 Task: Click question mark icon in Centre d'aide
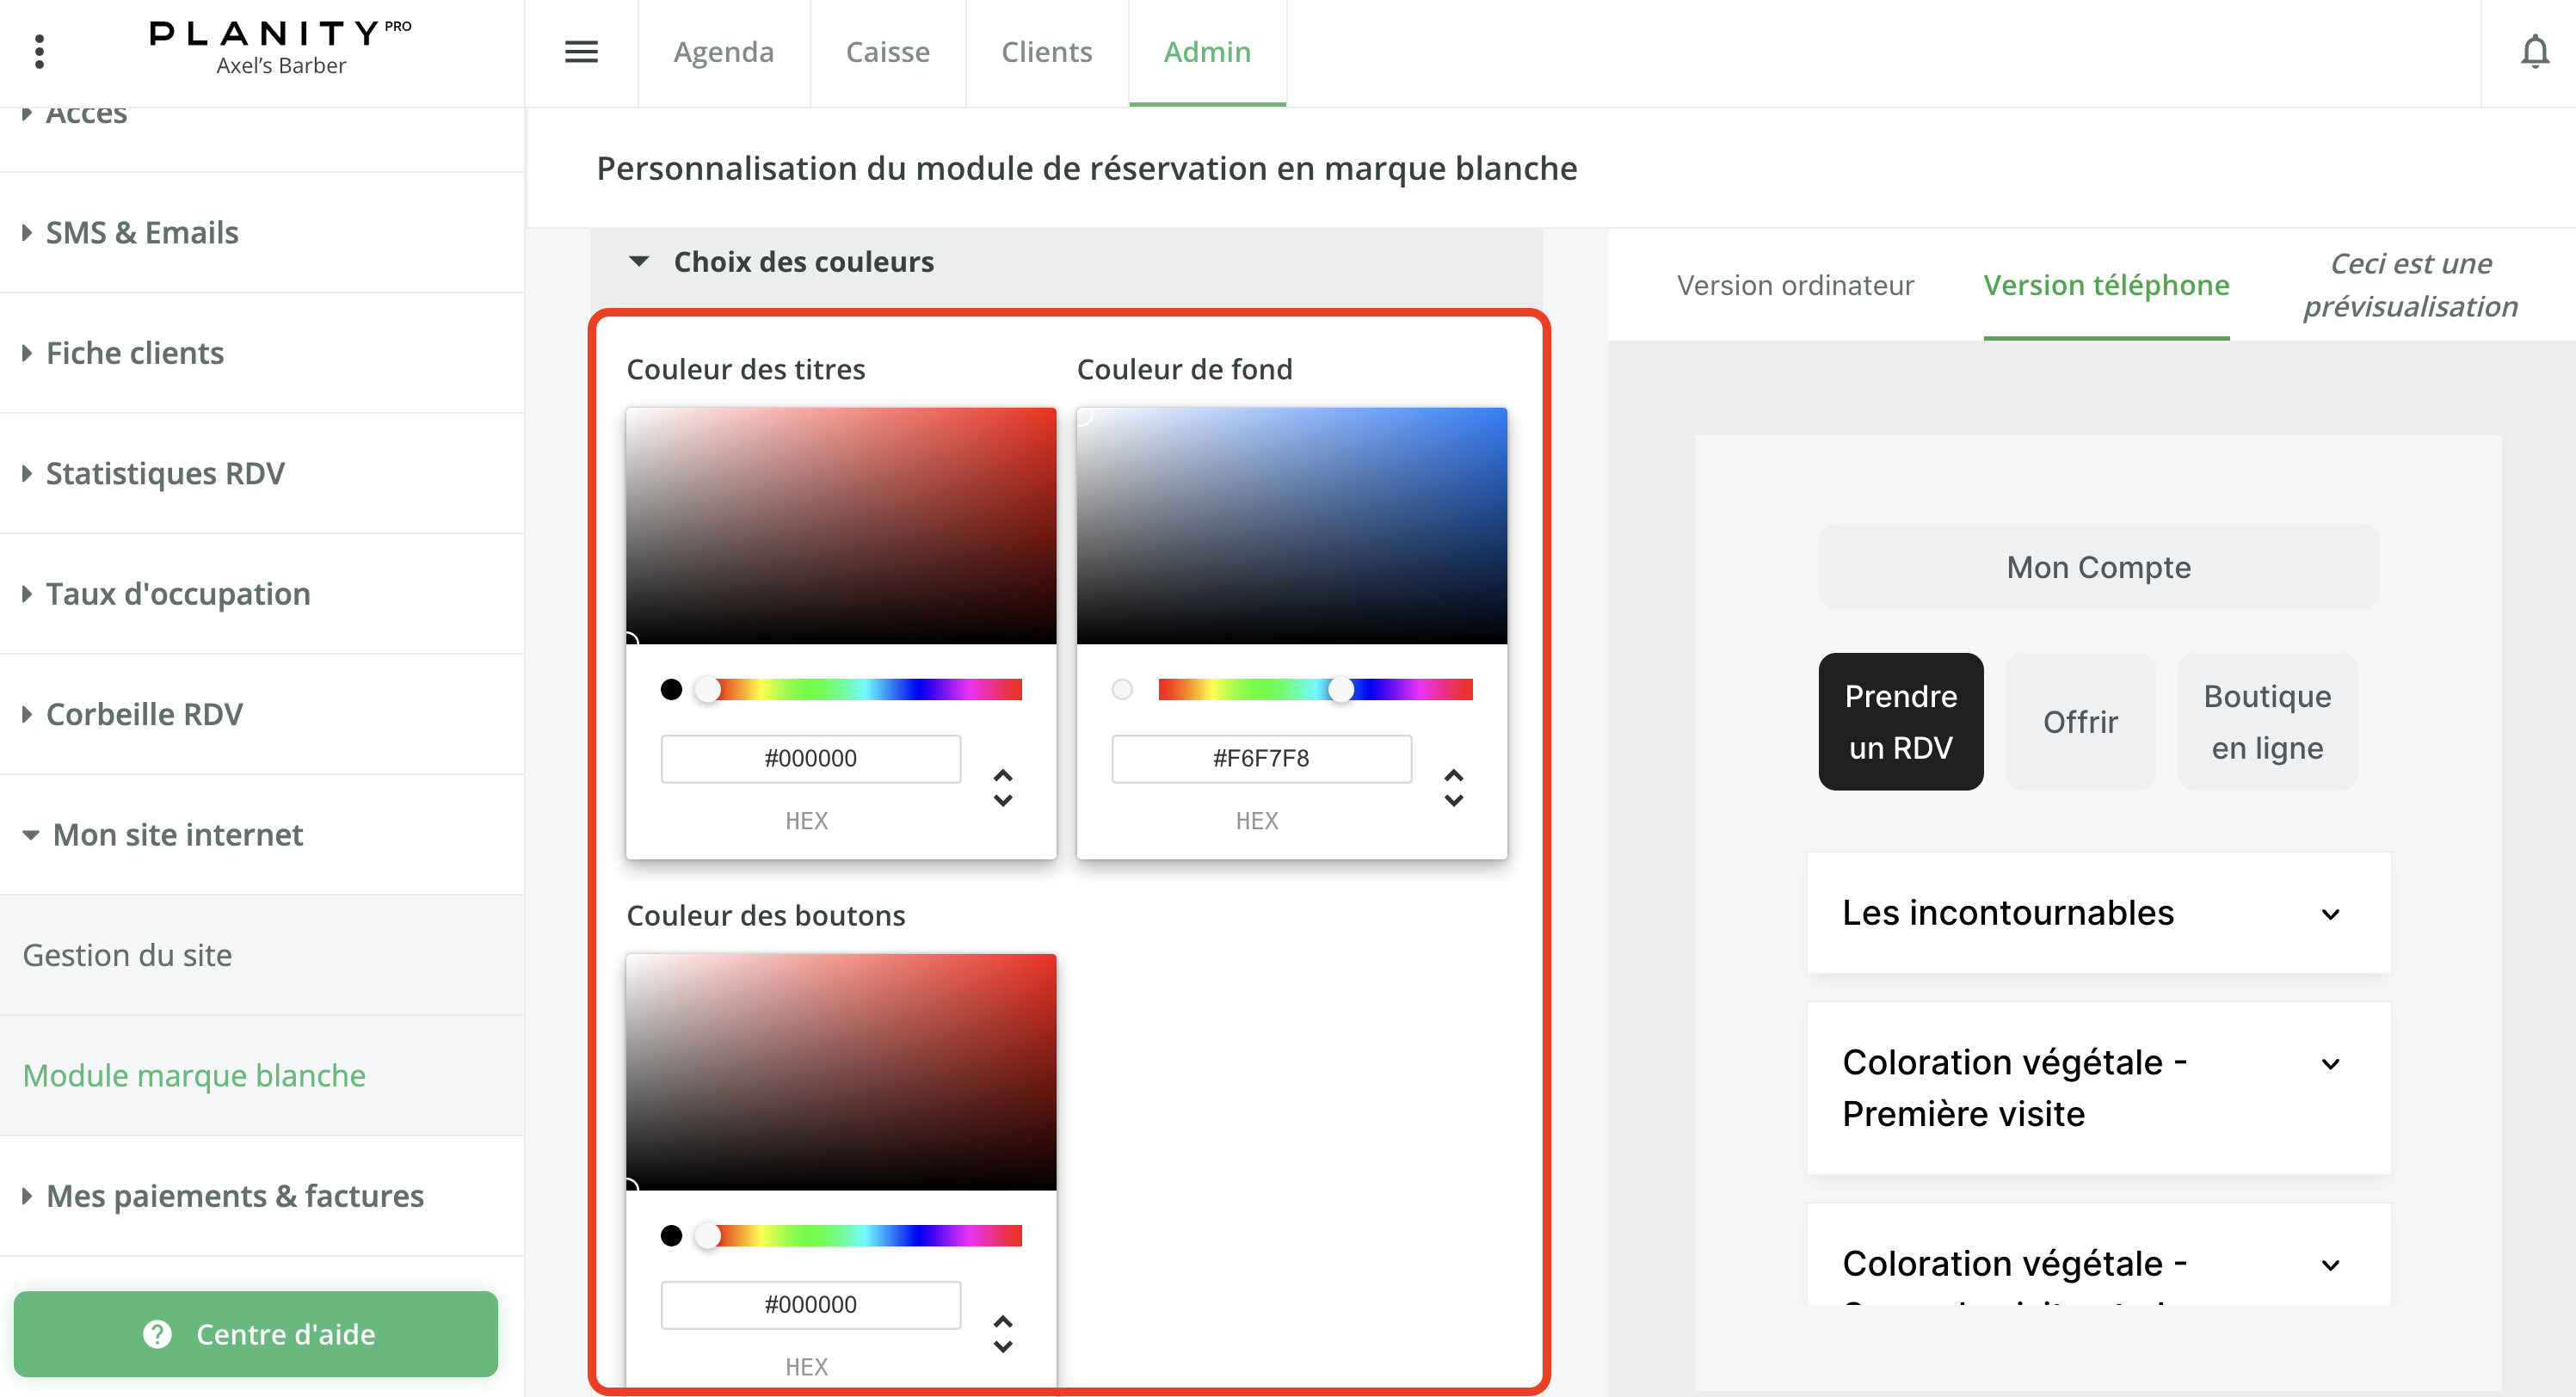coord(157,1333)
